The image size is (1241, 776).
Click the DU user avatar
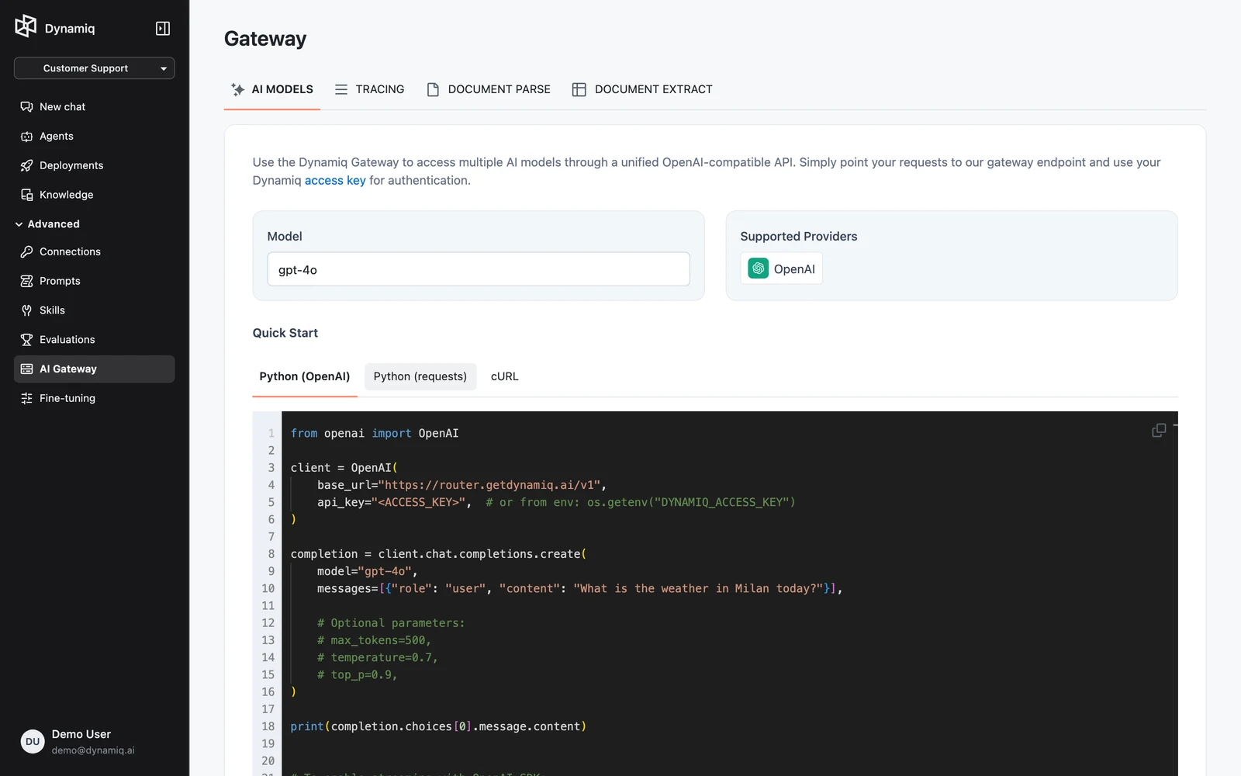point(33,742)
